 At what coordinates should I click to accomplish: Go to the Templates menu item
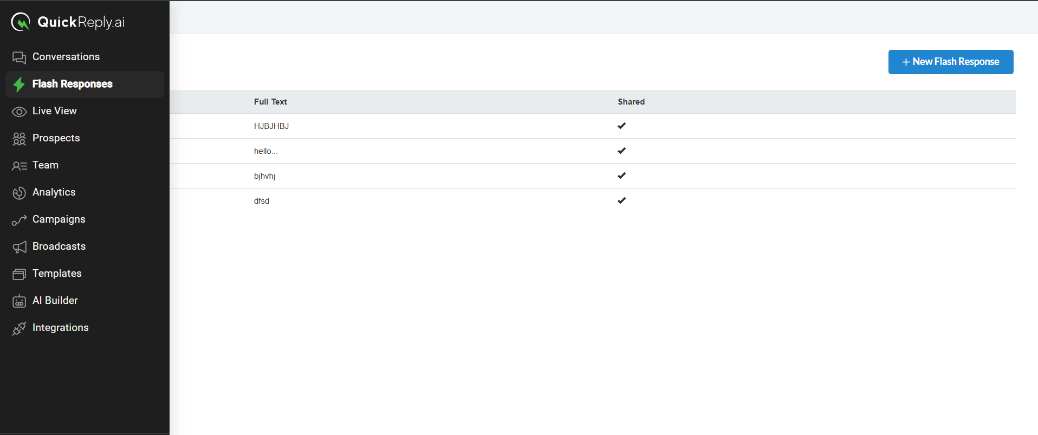[57, 274]
